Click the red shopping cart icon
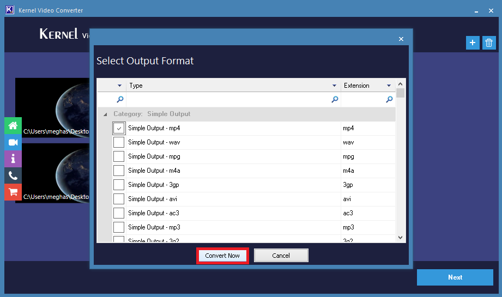 tap(13, 192)
